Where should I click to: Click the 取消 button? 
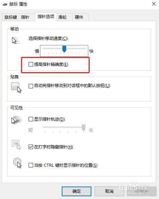(x=109, y=191)
